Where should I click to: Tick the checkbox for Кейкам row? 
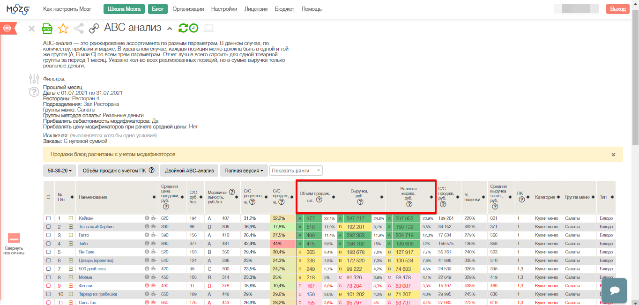[x=48, y=218]
